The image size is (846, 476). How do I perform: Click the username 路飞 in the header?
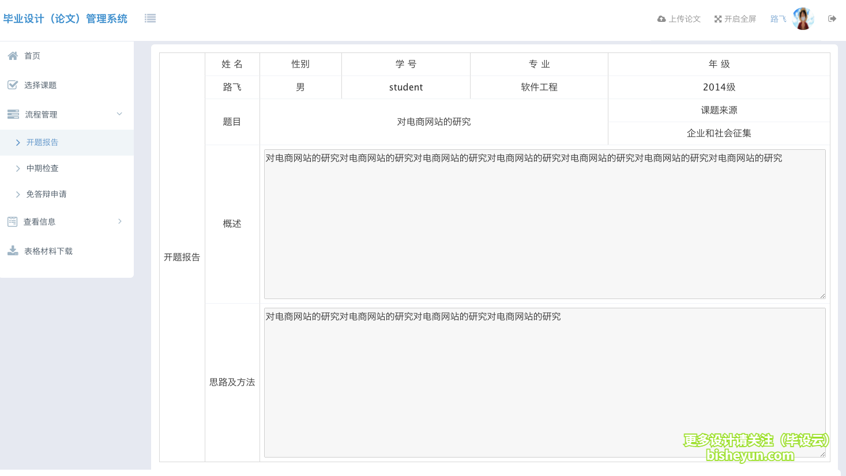coord(777,18)
